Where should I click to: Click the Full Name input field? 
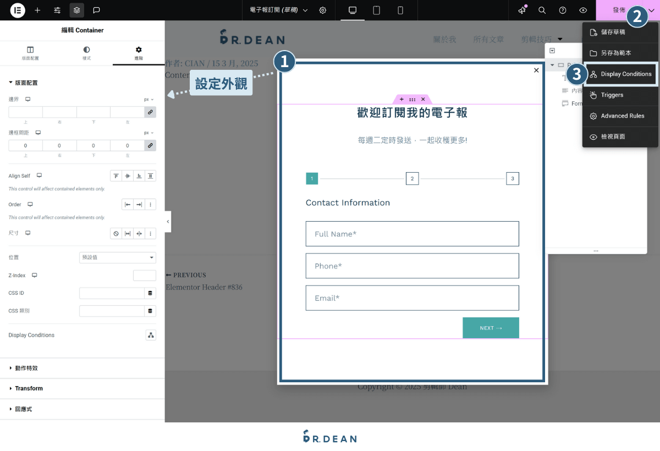(412, 234)
